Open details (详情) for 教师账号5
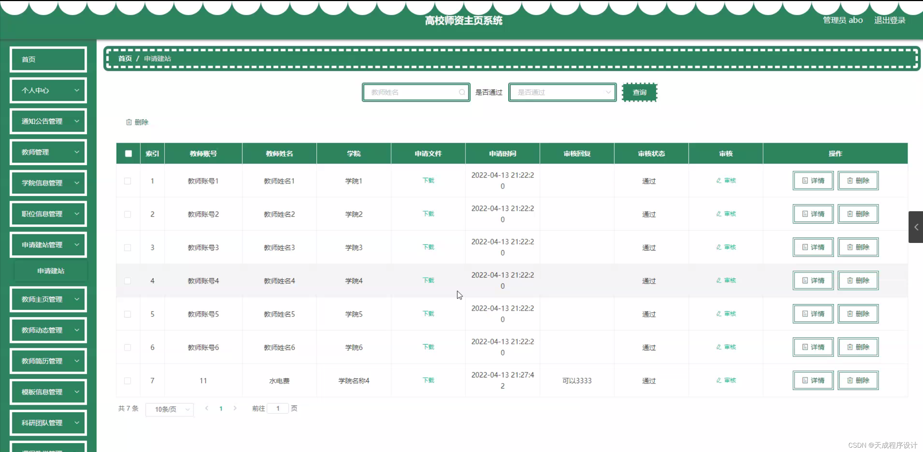The height and width of the screenshot is (452, 923). click(813, 314)
